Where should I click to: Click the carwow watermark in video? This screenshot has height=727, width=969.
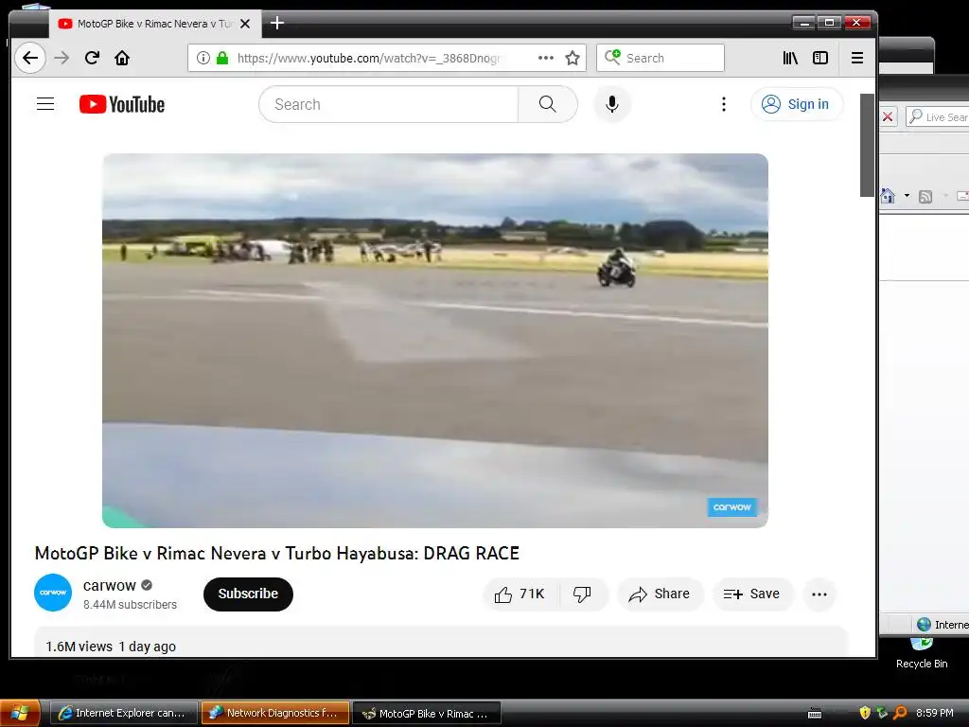point(732,507)
